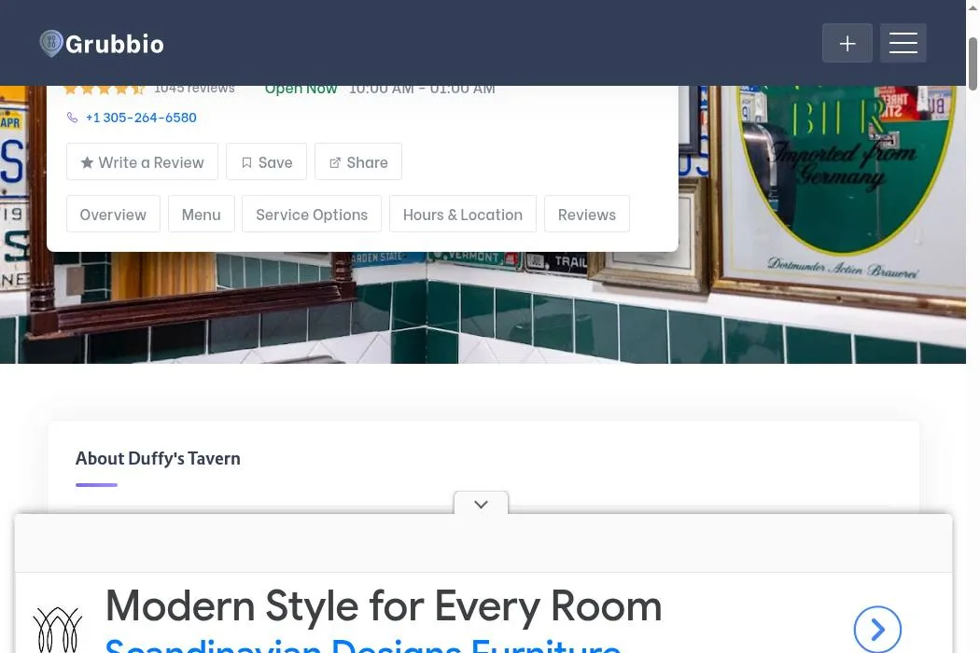Image resolution: width=980 pixels, height=653 pixels.
Task: Switch to the Overview tab
Action: coord(113,215)
